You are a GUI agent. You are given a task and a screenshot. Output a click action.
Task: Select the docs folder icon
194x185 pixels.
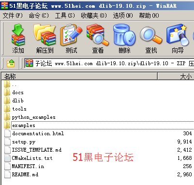click(x=7, y=92)
